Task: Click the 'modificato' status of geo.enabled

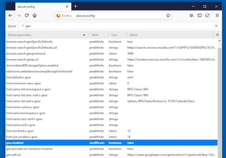Action: tap(97, 143)
